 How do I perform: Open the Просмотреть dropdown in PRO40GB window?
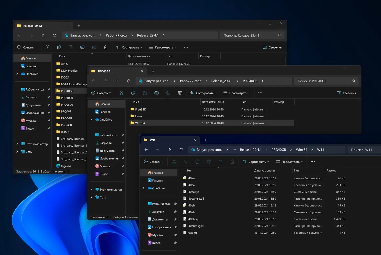pyautogui.click(x=237, y=93)
